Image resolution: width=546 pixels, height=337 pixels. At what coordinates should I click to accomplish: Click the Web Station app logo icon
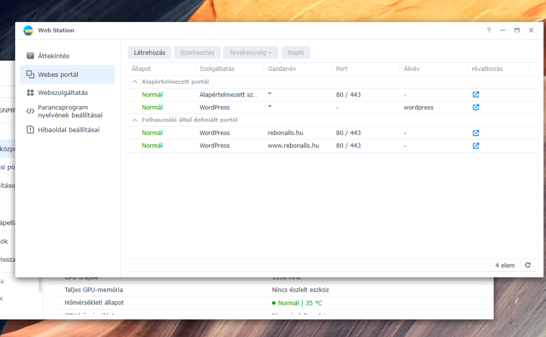[x=28, y=30]
